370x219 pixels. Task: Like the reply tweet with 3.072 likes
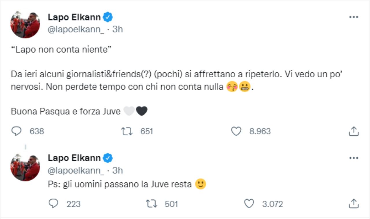pyautogui.click(x=249, y=204)
